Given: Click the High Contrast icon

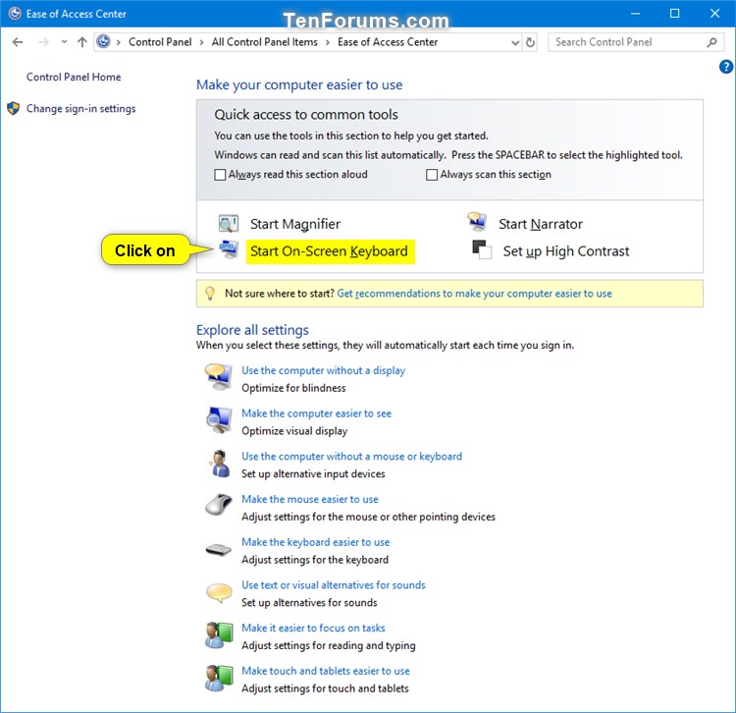Looking at the screenshot, I should [482, 249].
